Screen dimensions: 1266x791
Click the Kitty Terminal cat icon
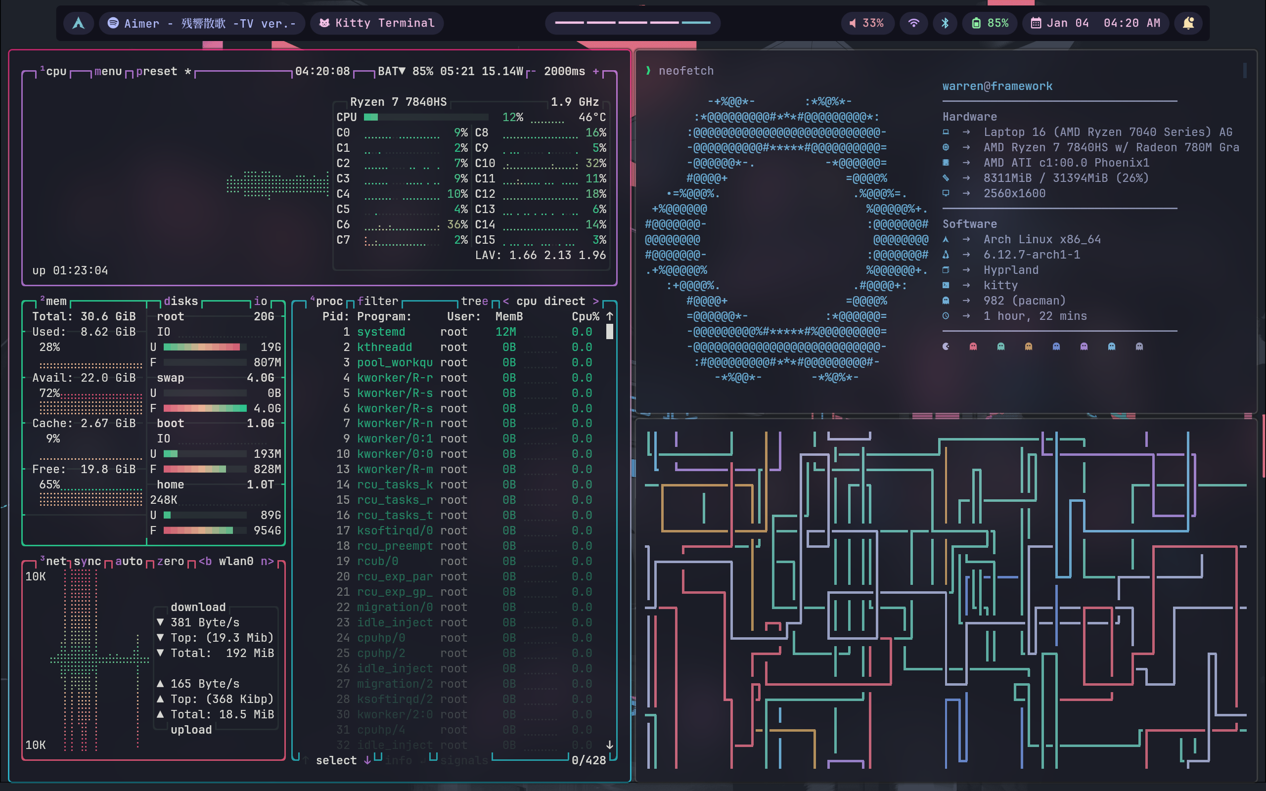[324, 23]
